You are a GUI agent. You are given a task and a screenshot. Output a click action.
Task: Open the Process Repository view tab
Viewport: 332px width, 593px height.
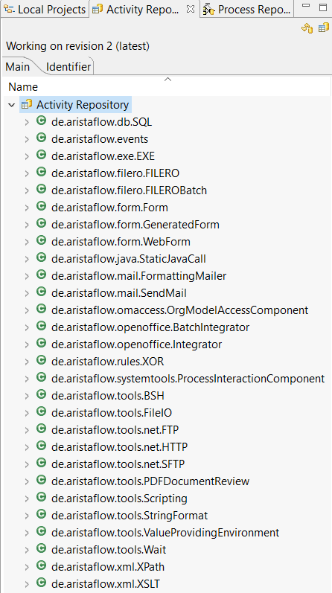point(248,9)
